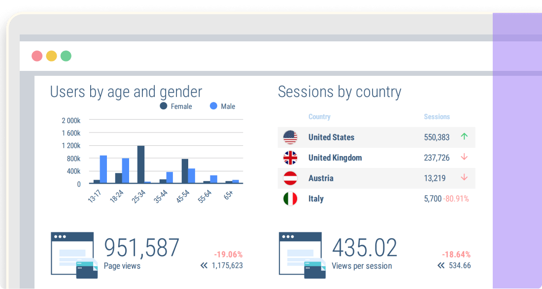Click the dark navy Female color dot
This screenshot has height=289, width=542.
tap(163, 106)
